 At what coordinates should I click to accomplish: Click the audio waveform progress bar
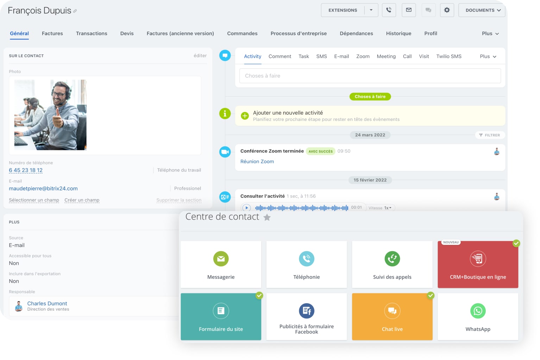(301, 208)
